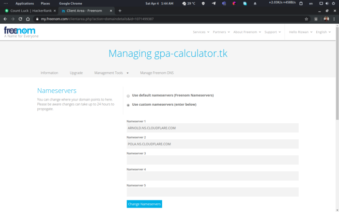The image size is (339, 212).
Task: Open Google Chrome panel menu
Action: pos(71,3)
